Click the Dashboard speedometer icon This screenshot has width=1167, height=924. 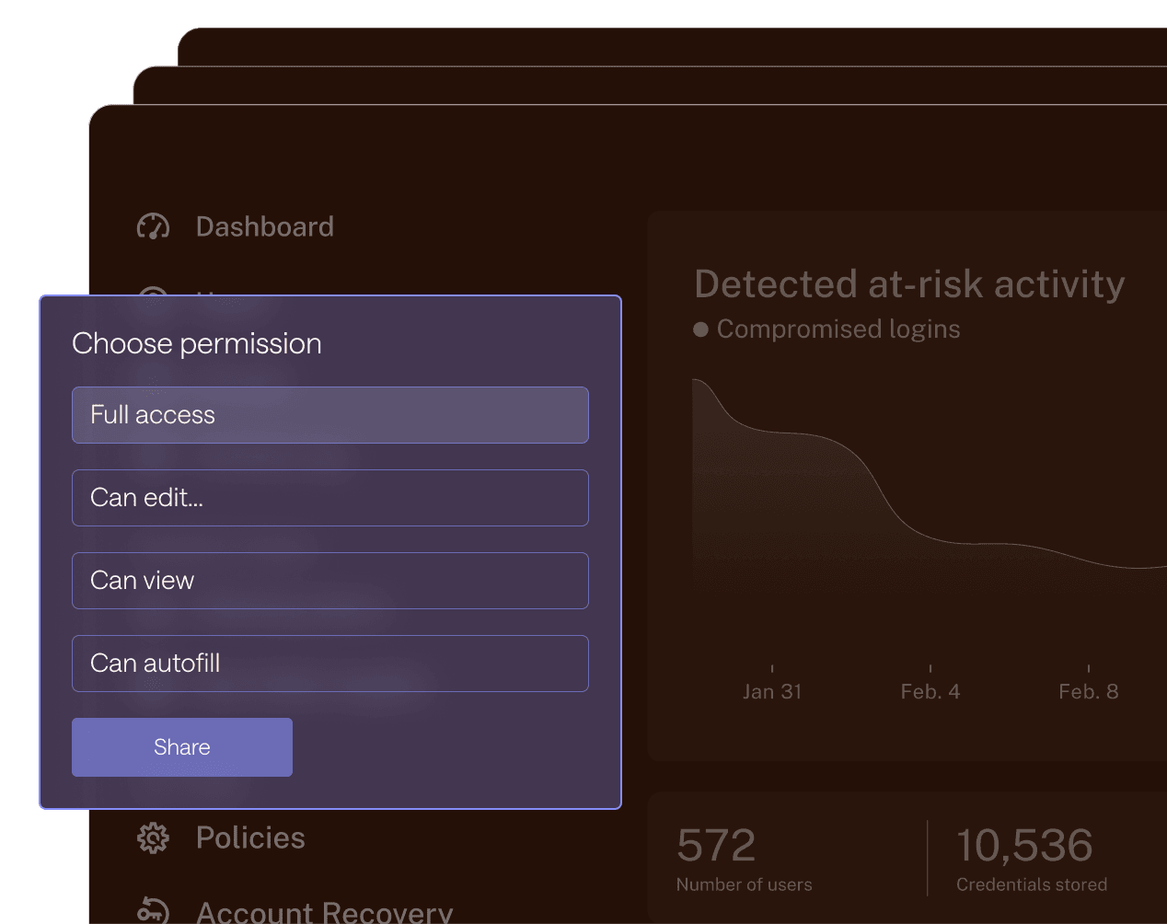[154, 225]
